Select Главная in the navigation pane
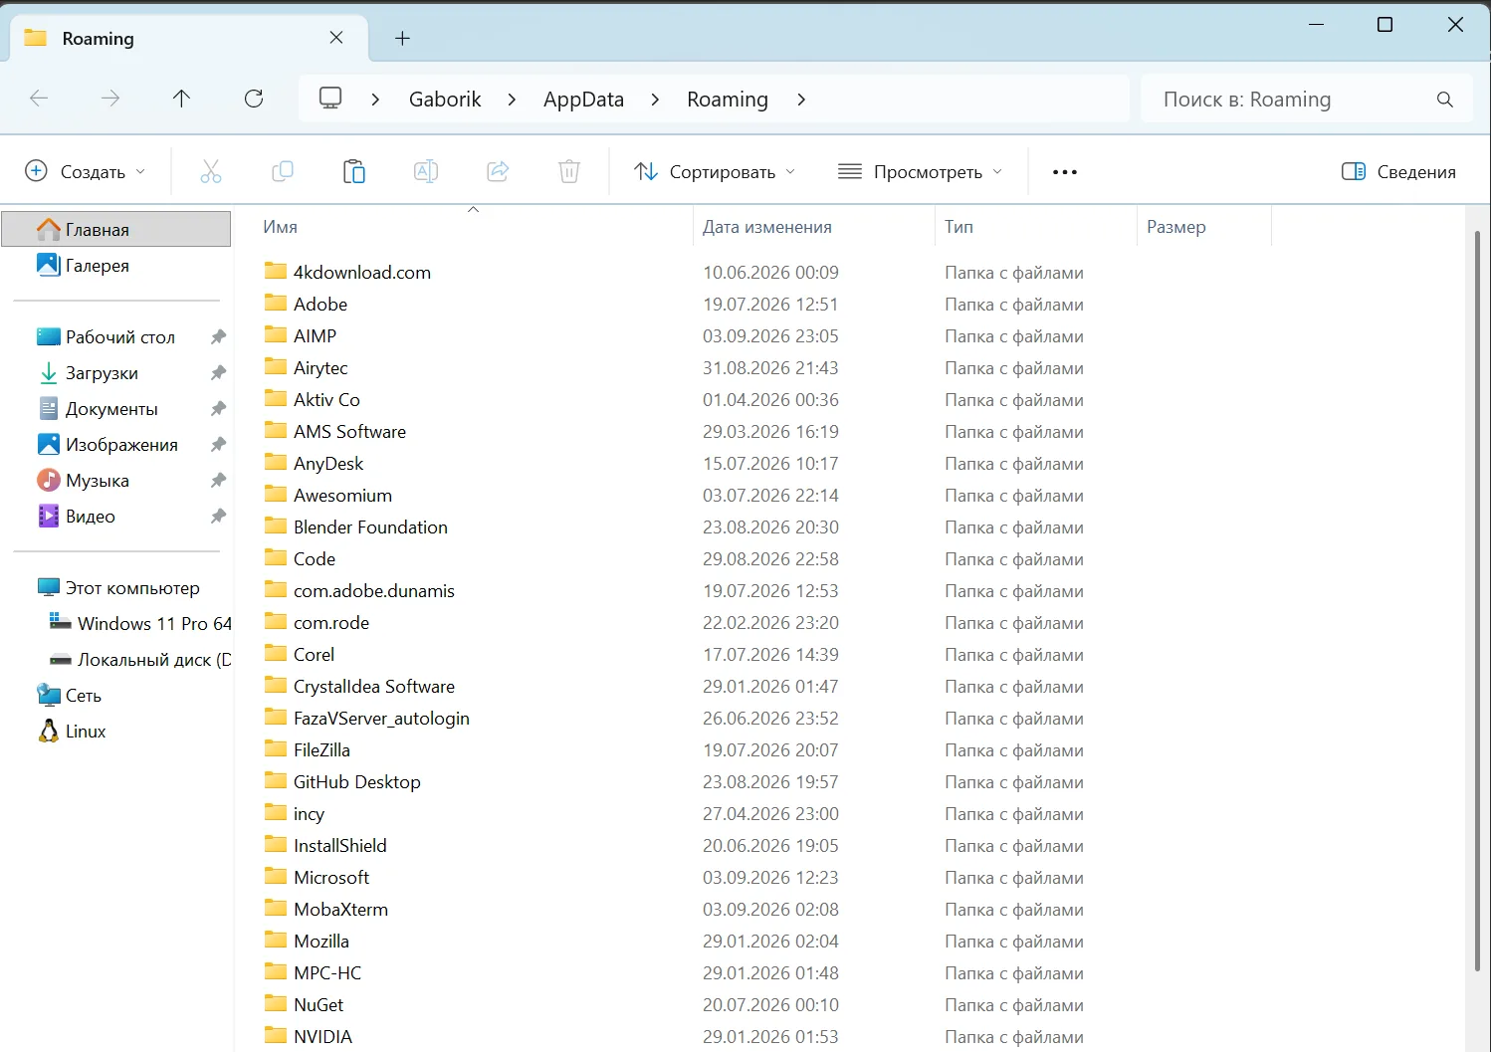 [x=116, y=230]
